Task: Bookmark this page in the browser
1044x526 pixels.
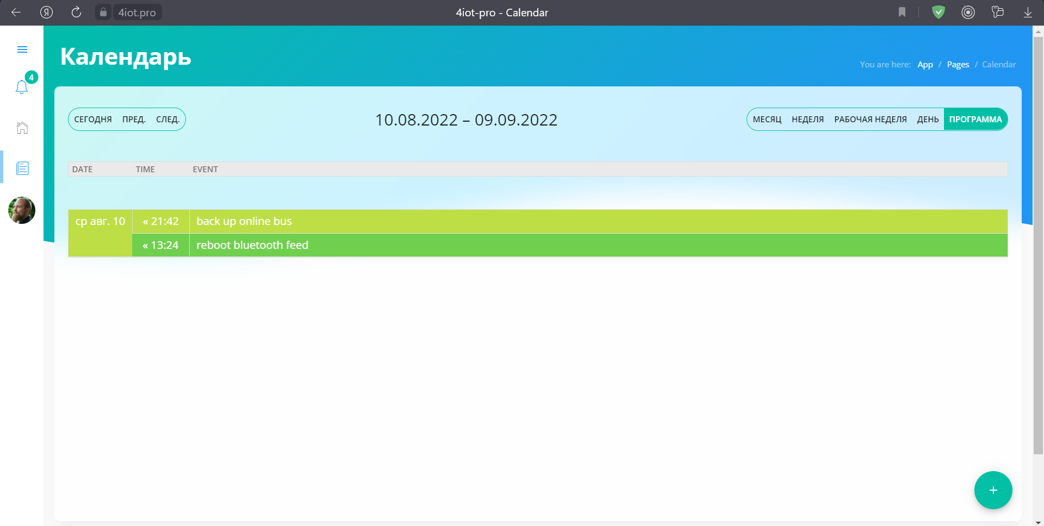Action: pyautogui.click(x=902, y=12)
